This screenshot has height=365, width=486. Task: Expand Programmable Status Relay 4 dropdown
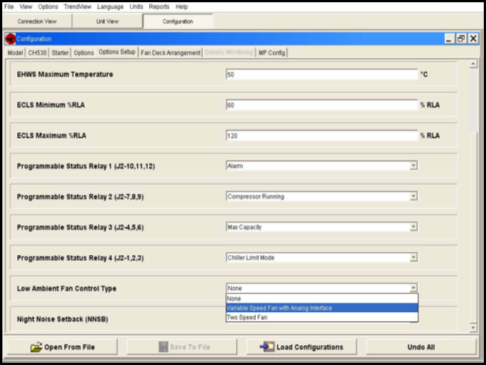(x=413, y=258)
